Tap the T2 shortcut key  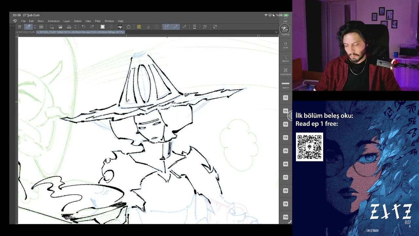coord(285,111)
